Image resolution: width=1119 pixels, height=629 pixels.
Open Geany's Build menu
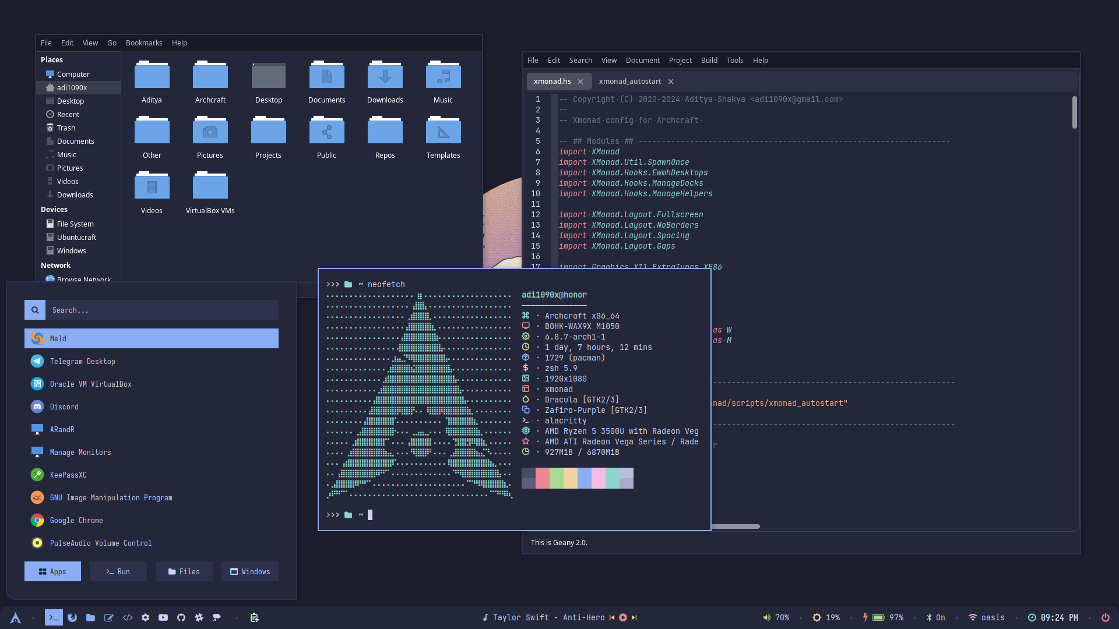[x=709, y=60]
